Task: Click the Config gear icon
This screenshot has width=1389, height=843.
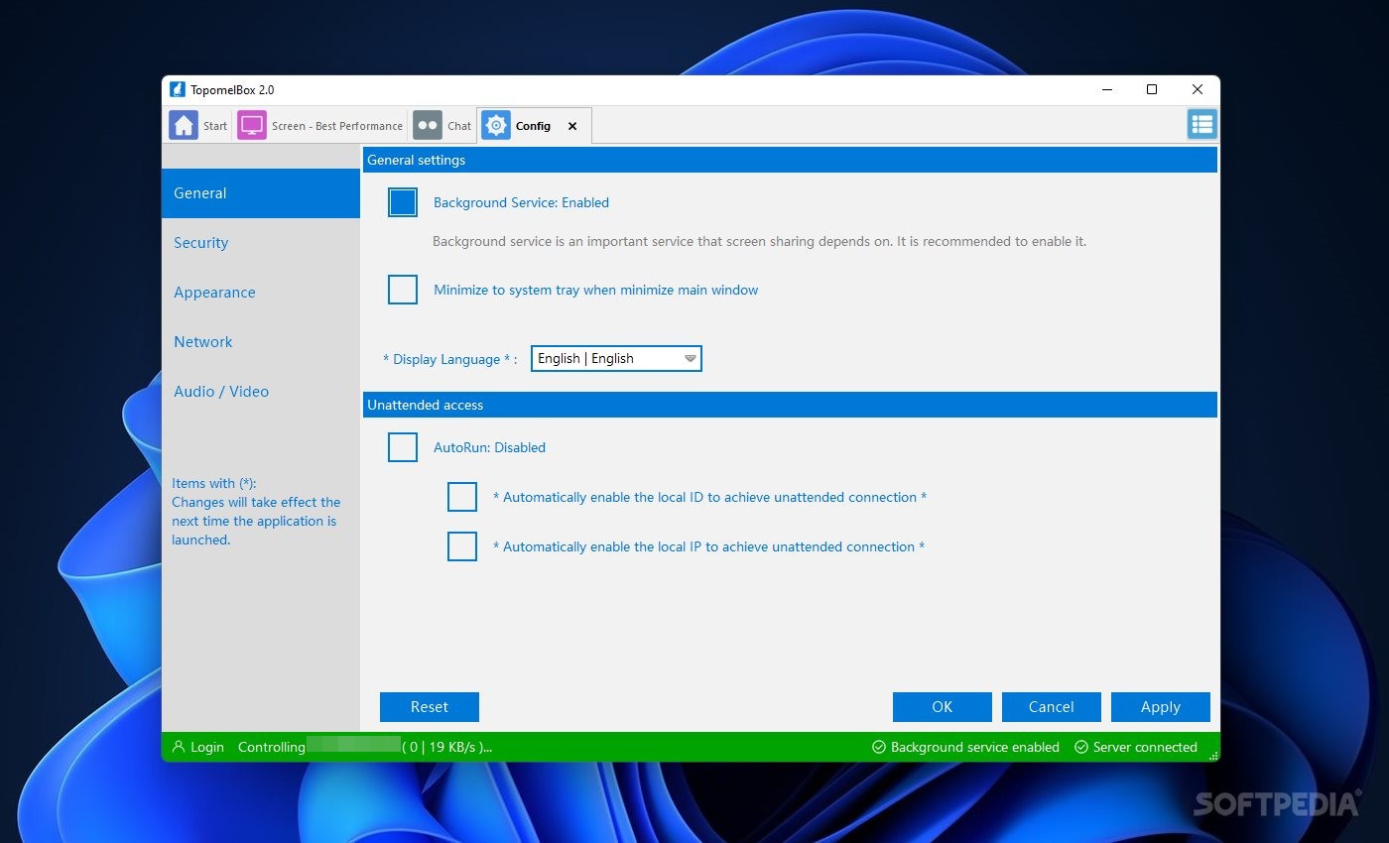Action: (x=496, y=126)
